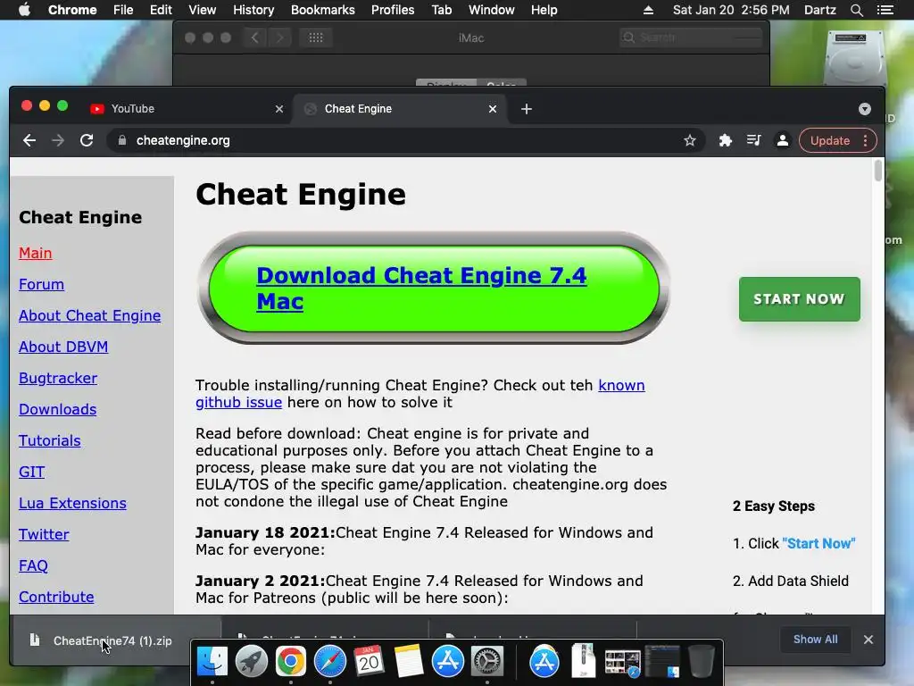Open the Downloads sidebar link

tap(58, 409)
